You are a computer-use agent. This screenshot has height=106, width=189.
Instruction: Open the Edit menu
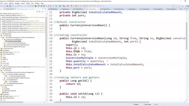pos(1,3)
